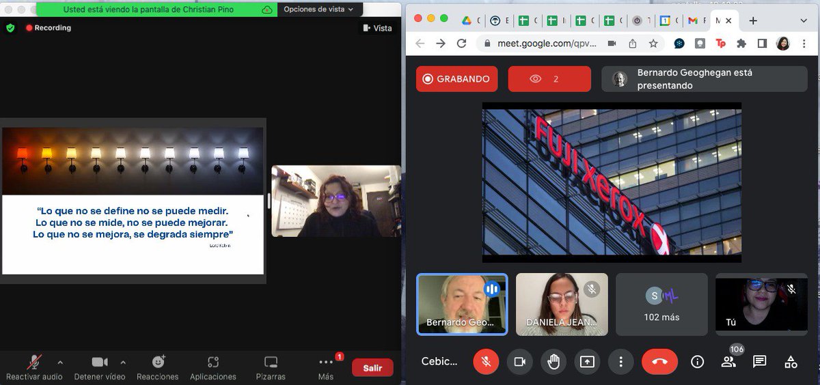The width and height of the screenshot is (820, 385).
Task: Open Chrome three-dot menu
Action: tap(804, 43)
